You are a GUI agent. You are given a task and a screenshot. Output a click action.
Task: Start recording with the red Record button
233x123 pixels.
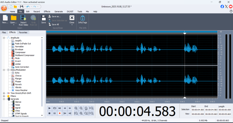(x=60, y=113)
